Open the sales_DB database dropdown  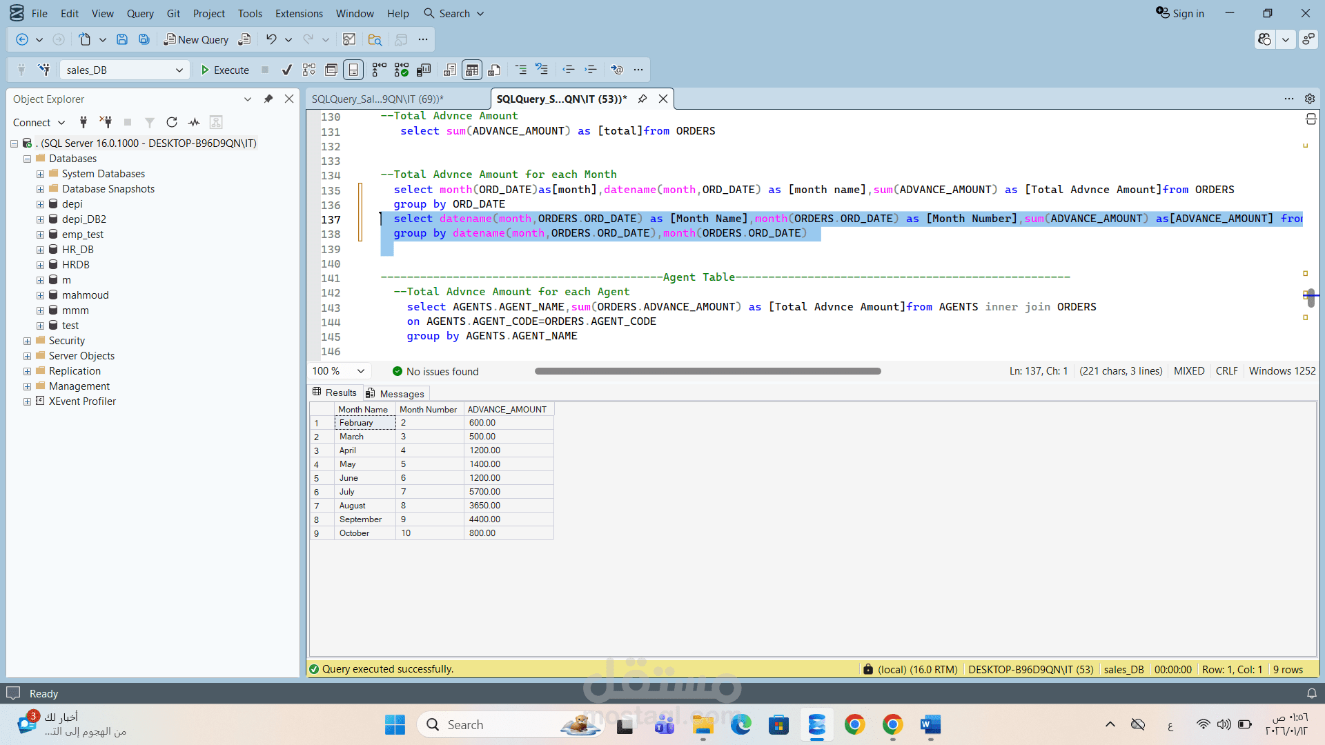[179, 70]
